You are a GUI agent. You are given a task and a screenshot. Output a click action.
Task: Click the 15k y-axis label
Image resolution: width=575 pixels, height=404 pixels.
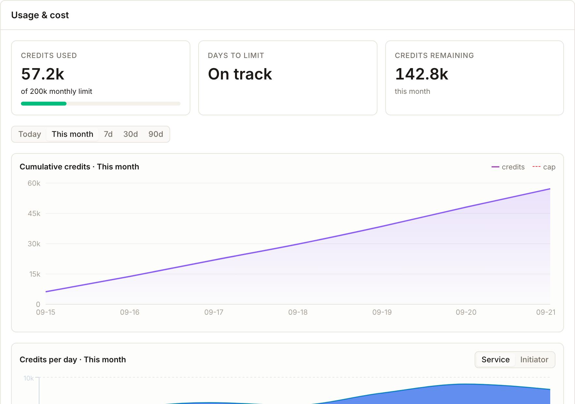(x=35, y=274)
